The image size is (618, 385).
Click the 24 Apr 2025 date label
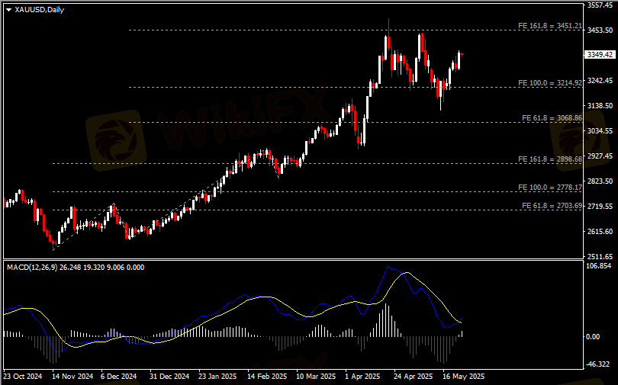point(413,377)
